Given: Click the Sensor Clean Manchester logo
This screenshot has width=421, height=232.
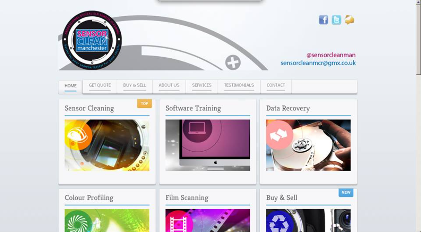Looking at the screenshot, I should 92,40.
